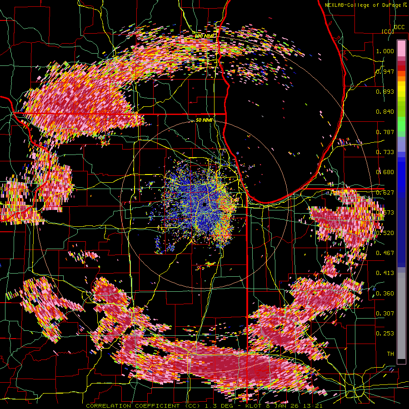Image resolution: width=409 pixels, height=409 pixels.
Task: Click the 0.253 scale value
Action: coord(385,334)
